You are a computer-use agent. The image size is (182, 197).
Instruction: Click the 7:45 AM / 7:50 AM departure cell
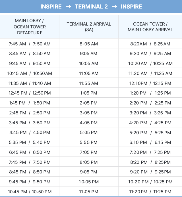tap(30, 44)
